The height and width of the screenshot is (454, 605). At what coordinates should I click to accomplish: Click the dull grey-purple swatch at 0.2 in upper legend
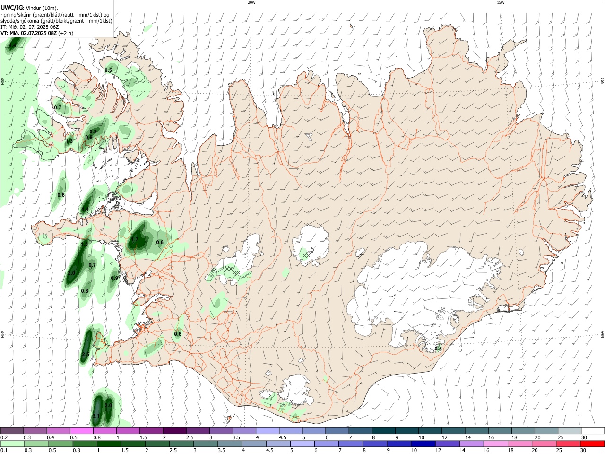[12, 430]
